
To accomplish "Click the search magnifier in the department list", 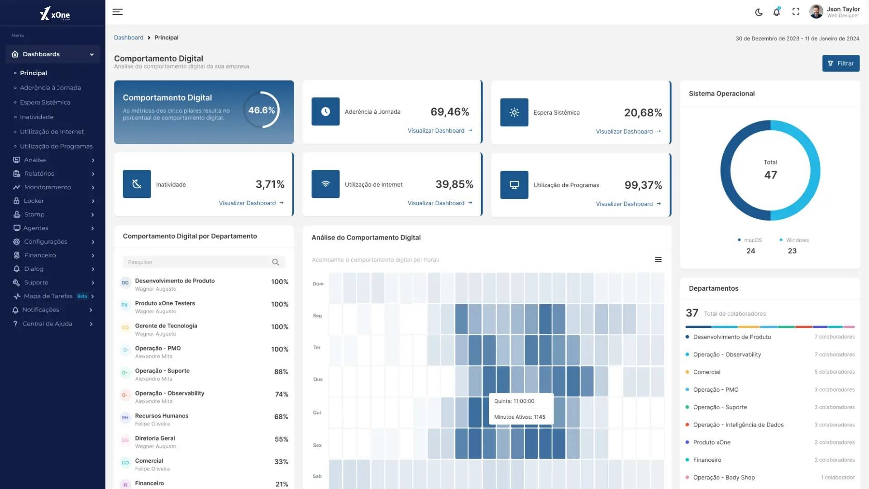I will click(275, 262).
